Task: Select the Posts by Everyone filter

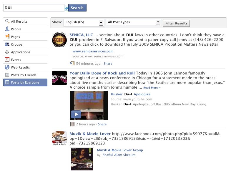Action: 25,82
